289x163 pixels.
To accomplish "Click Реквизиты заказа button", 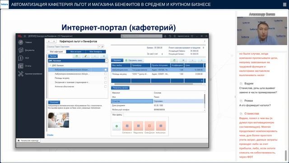I will pos(120,88).
